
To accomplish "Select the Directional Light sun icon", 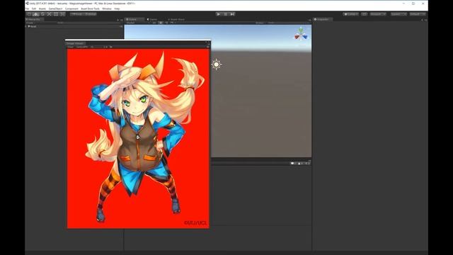I will click(x=216, y=64).
